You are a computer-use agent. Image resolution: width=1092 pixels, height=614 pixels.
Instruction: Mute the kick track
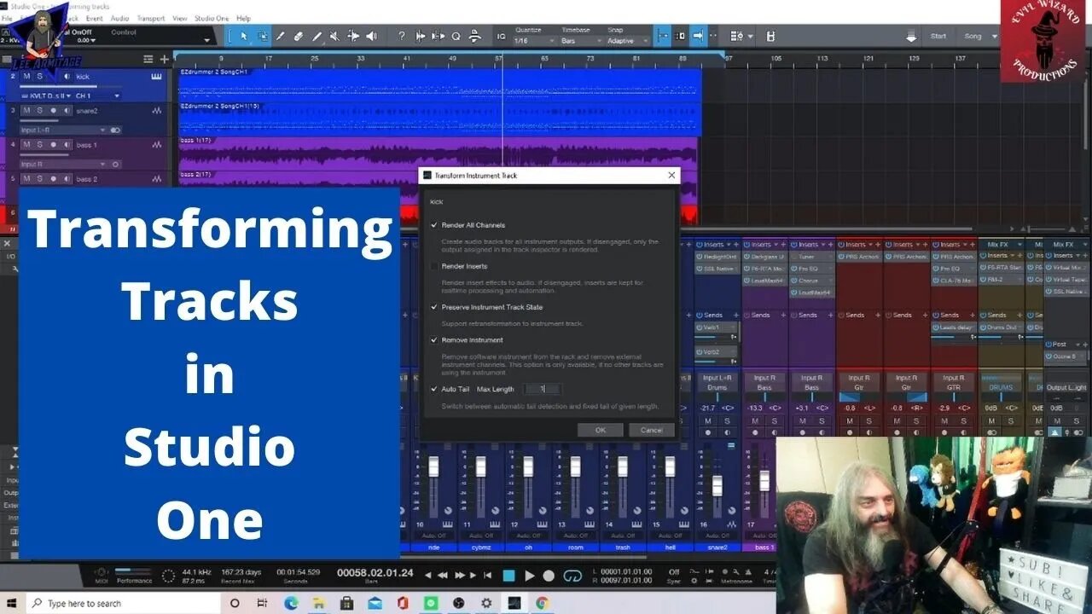26,76
